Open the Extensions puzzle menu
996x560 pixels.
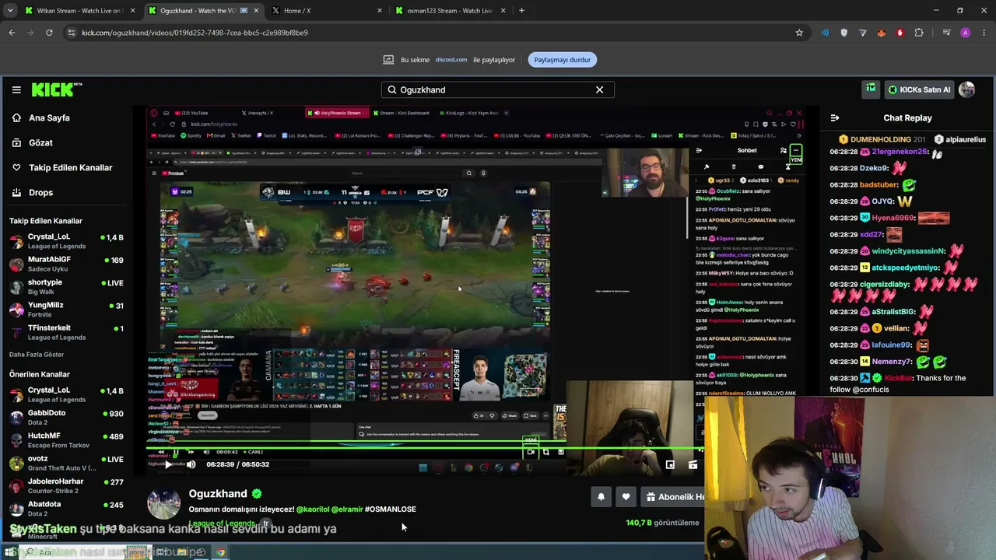[919, 33]
